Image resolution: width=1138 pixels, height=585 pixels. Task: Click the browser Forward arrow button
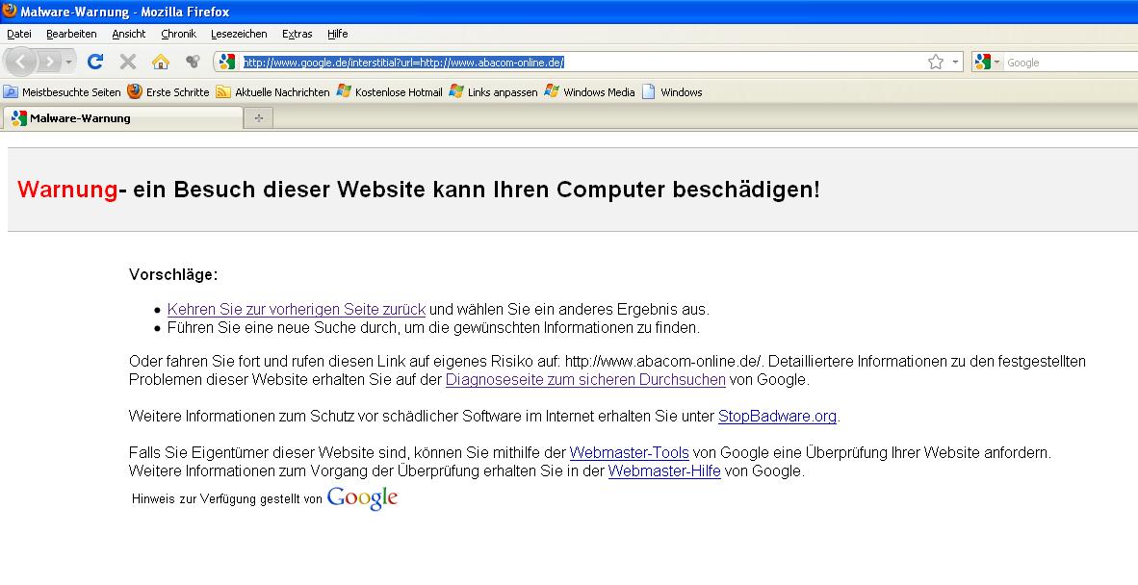[49, 63]
